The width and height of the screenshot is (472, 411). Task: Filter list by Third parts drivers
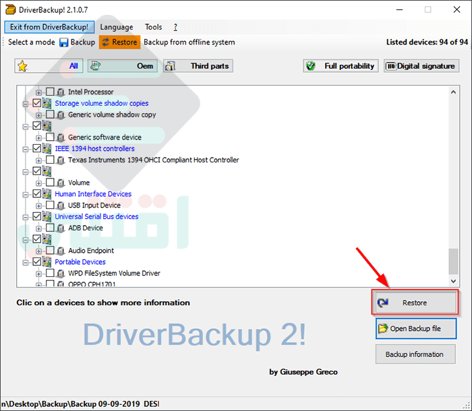[x=198, y=66]
